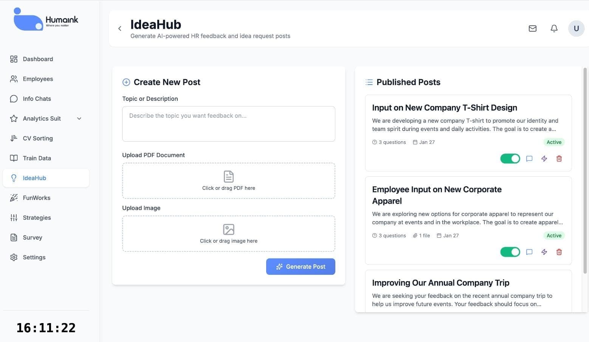
Task: Click the list icon beside Published Posts
Action: tap(369, 82)
